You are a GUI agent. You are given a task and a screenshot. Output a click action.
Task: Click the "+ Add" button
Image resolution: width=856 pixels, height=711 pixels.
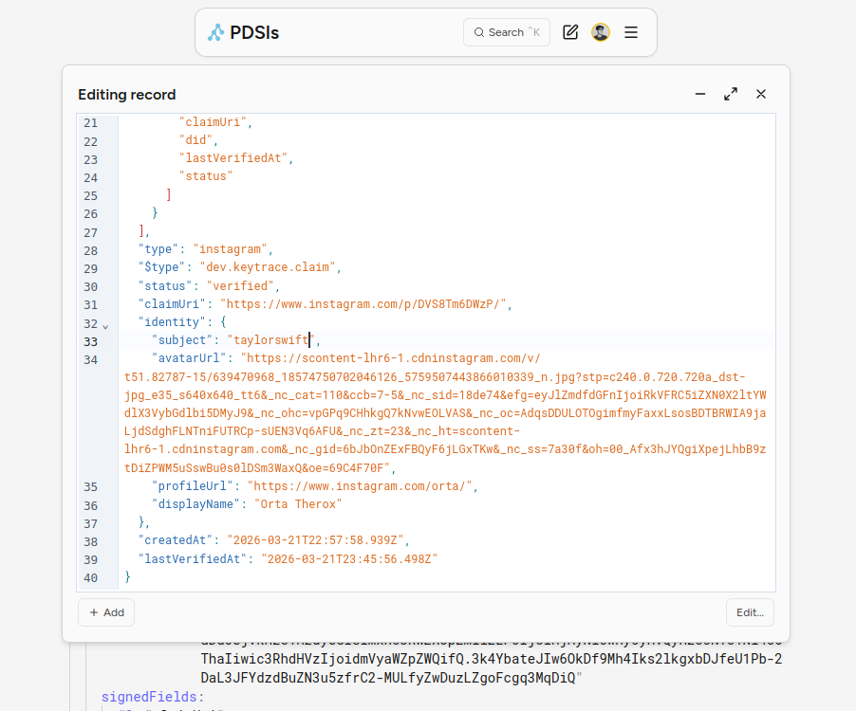[x=105, y=612]
